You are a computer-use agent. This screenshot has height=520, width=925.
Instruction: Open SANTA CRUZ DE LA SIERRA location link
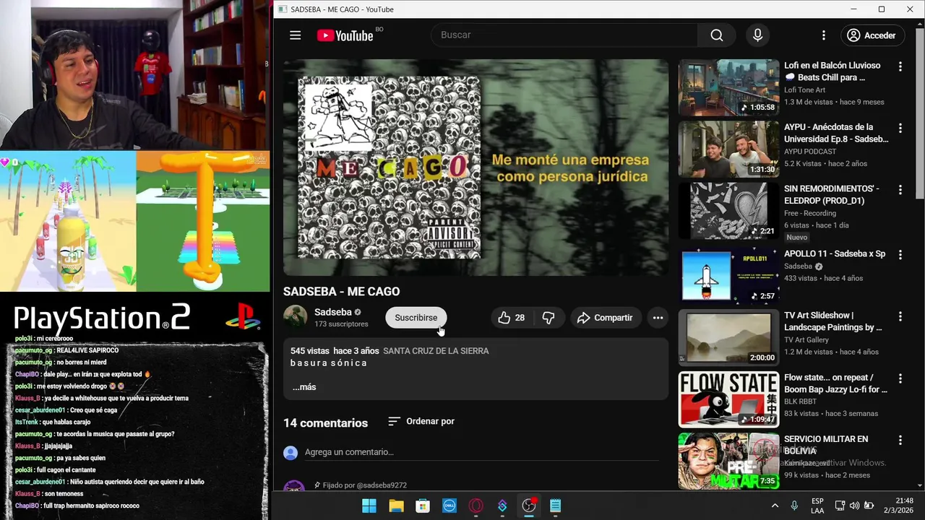coord(436,351)
